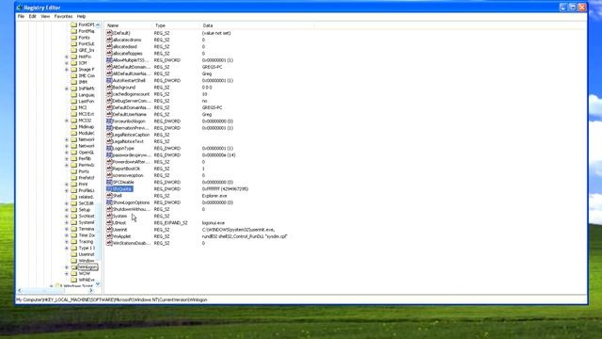The height and width of the screenshot is (339, 602).
Task: Click the allocatedasd value icon
Action: pos(109,46)
